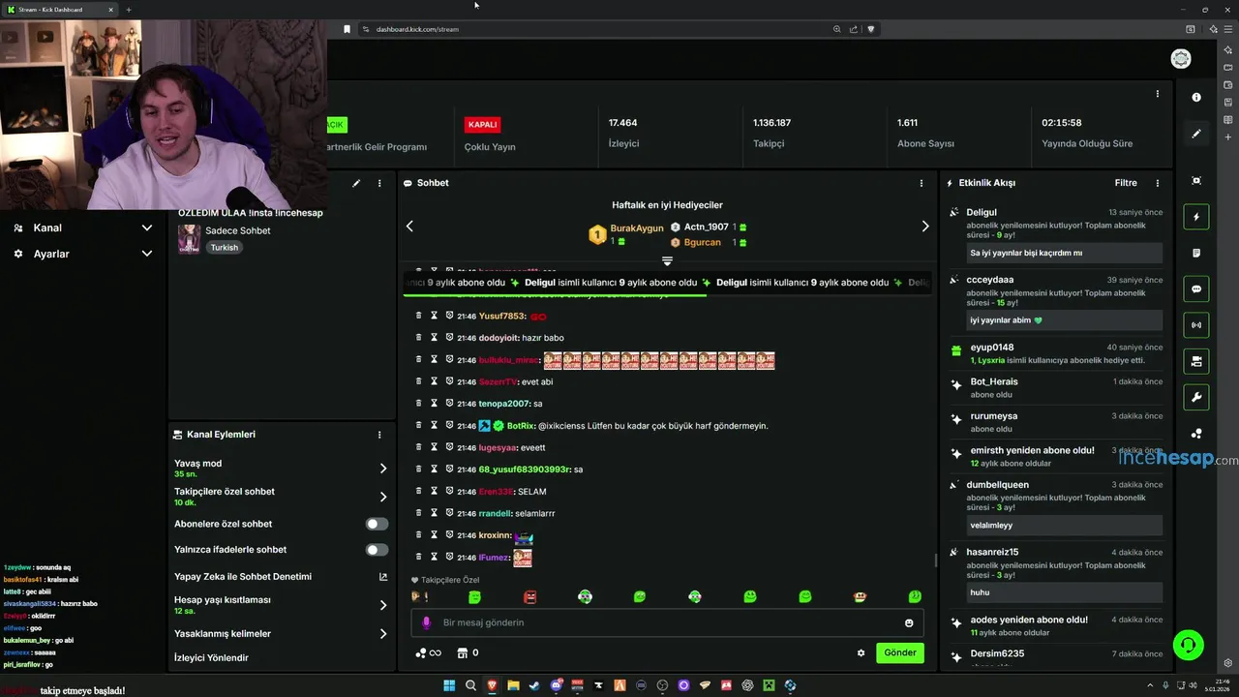This screenshot has width=1239, height=697.
Task: Ban icon on rrandell message row
Action: (x=449, y=513)
